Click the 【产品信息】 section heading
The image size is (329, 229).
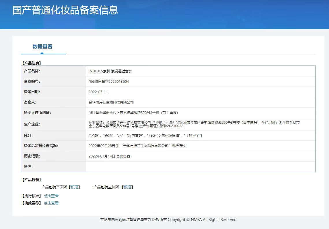pyautogui.click(x=32, y=63)
